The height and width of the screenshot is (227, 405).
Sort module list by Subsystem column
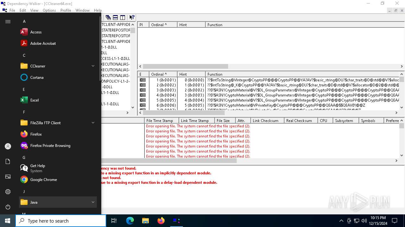[346, 120]
